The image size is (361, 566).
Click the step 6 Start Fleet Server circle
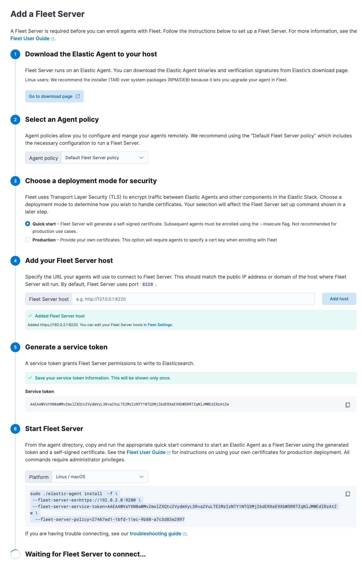15,429
